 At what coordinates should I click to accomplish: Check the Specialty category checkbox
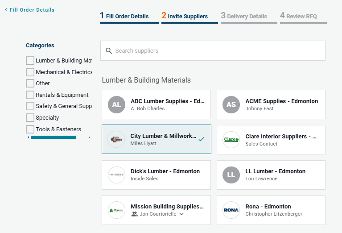click(x=30, y=117)
